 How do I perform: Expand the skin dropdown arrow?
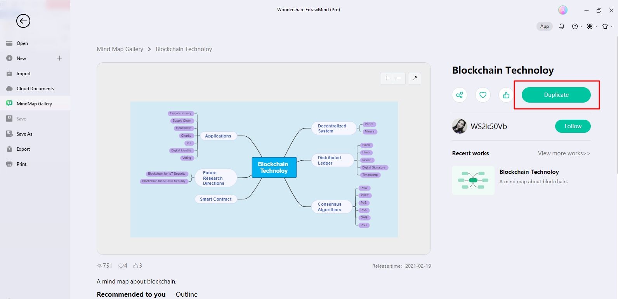[x=611, y=26]
